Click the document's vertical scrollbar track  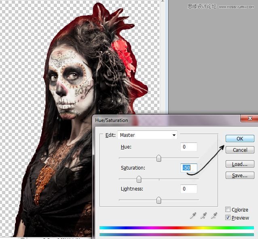click(x=163, y=57)
